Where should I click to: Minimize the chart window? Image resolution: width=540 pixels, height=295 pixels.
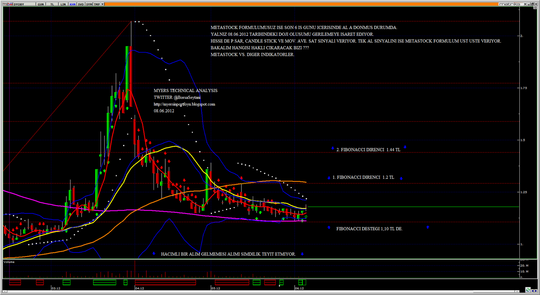click(x=529, y=4)
